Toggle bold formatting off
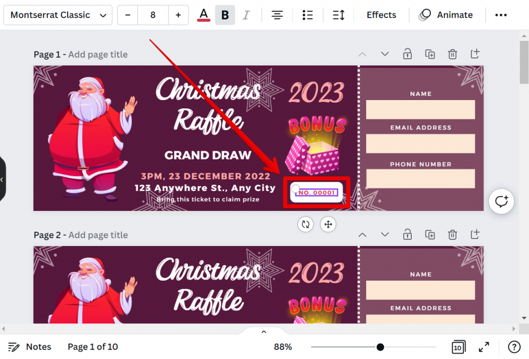Screen dimensions: 529x359 pyautogui.click(x=225, y=14)
